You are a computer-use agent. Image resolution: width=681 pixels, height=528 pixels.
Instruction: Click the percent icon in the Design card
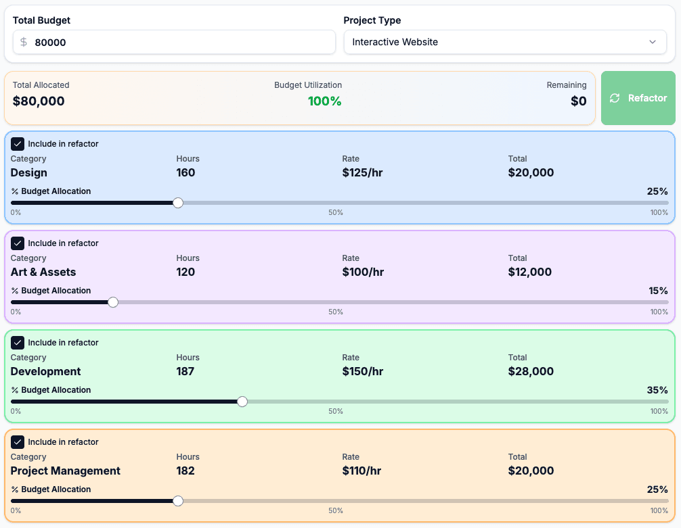click(x=14, y=191)
